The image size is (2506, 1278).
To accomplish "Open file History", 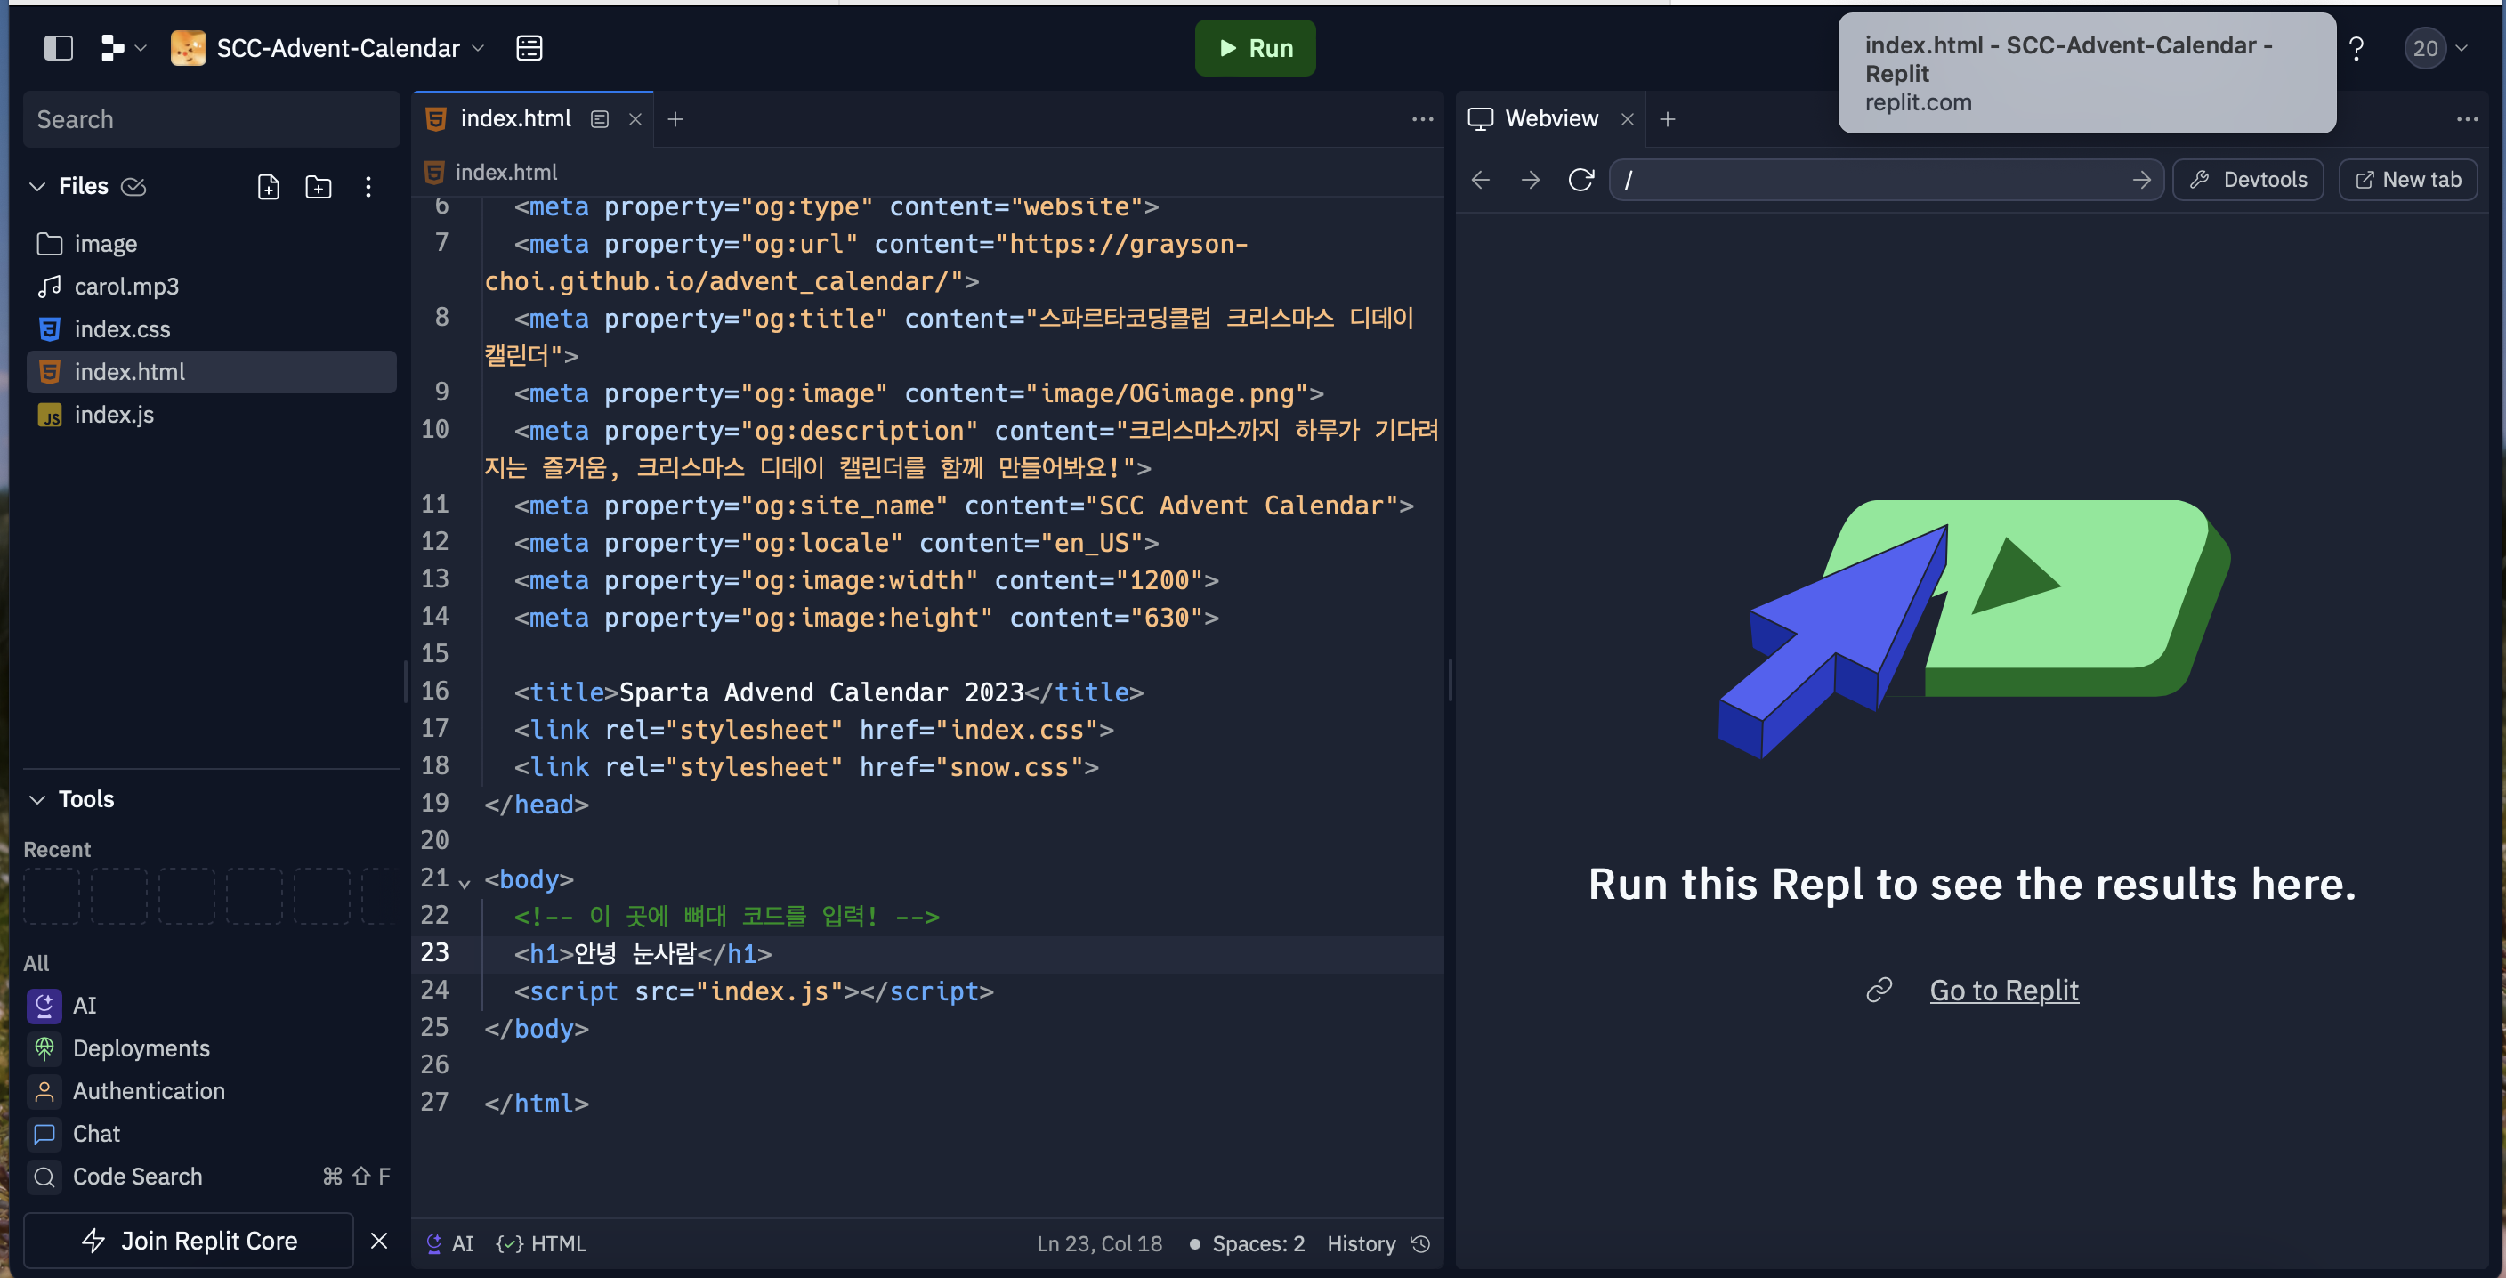I will click(x=1378, y=1243).
